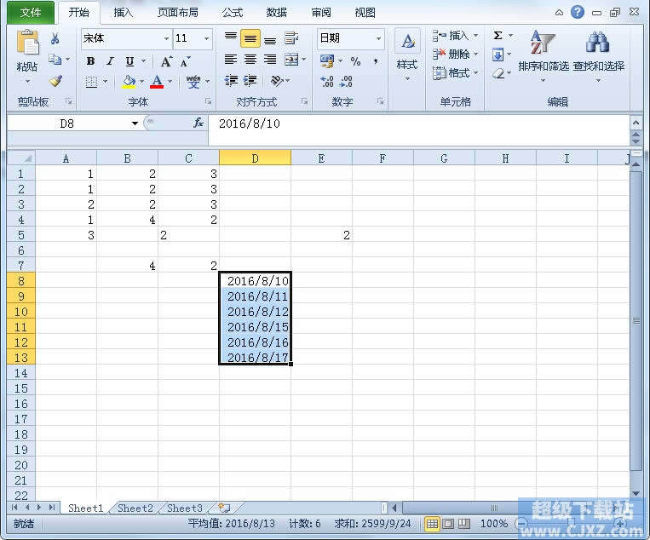
Task: Click the Clear eraser icon
Action: (x=498, y=74)
